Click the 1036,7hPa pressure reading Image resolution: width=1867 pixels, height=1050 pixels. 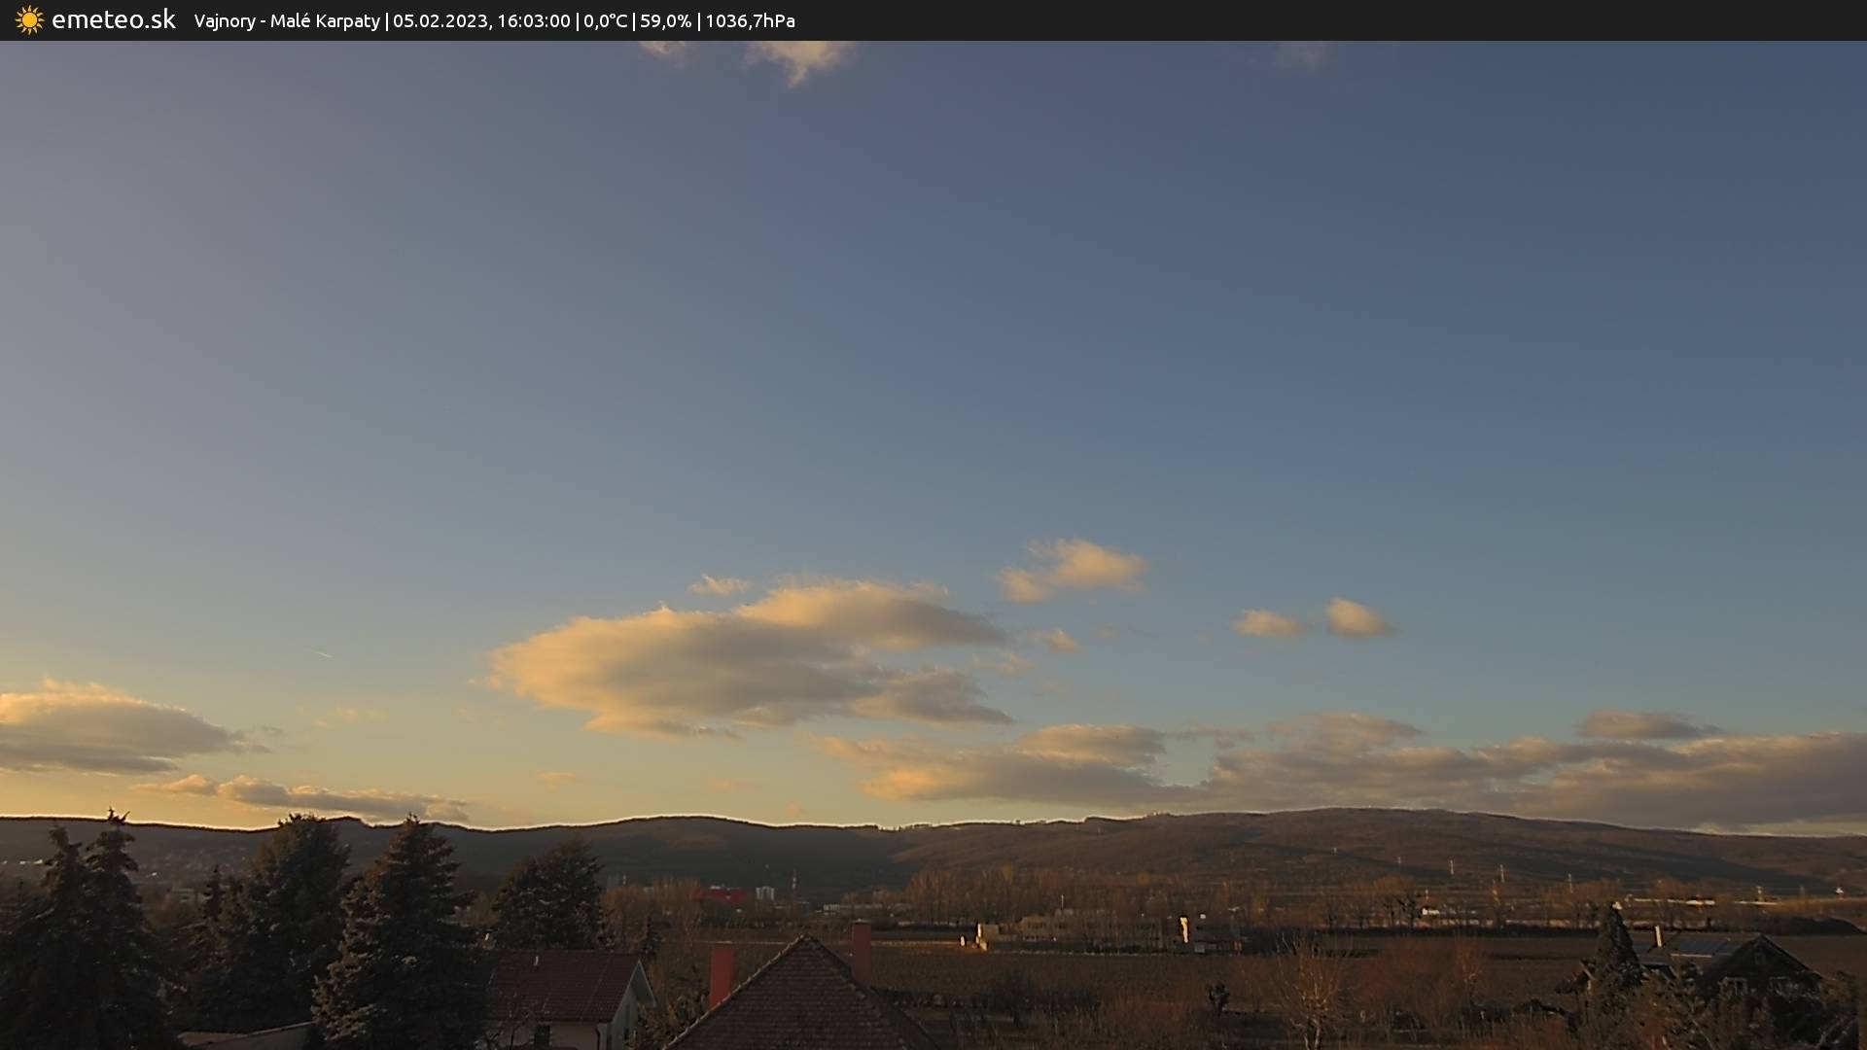pos(750,21)
